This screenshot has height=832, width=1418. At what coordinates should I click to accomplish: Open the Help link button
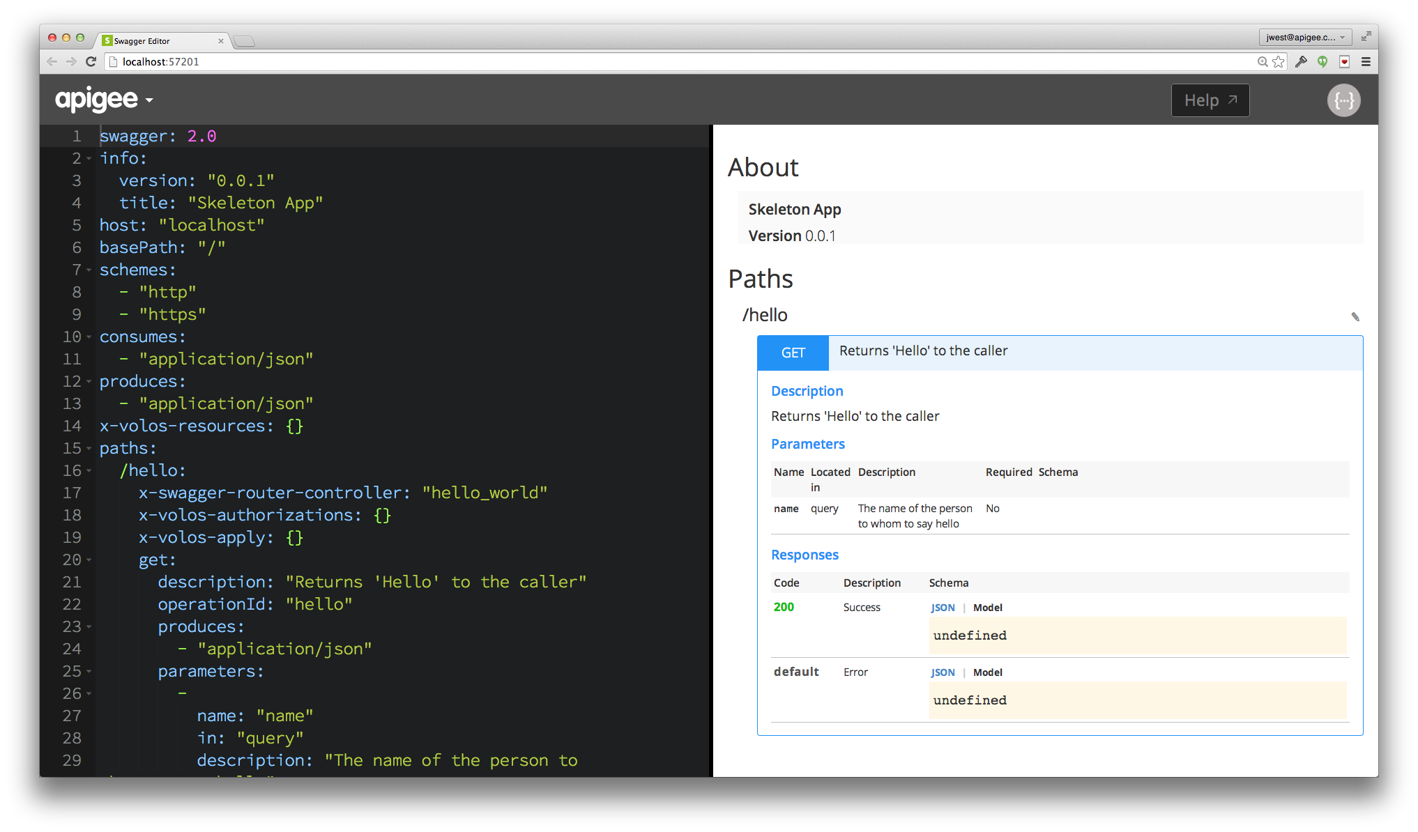[x=1210, y=100]
